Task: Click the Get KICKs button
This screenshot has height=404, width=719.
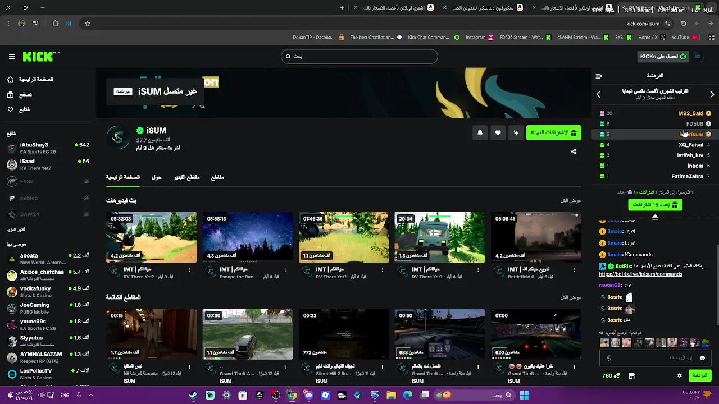Action: pos(664,56)
